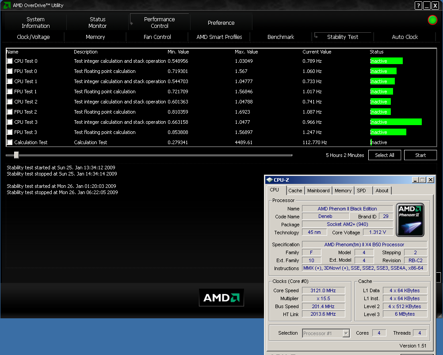
Task: Toggle the Calculation Test checkbox
Action: coord(10,142)
